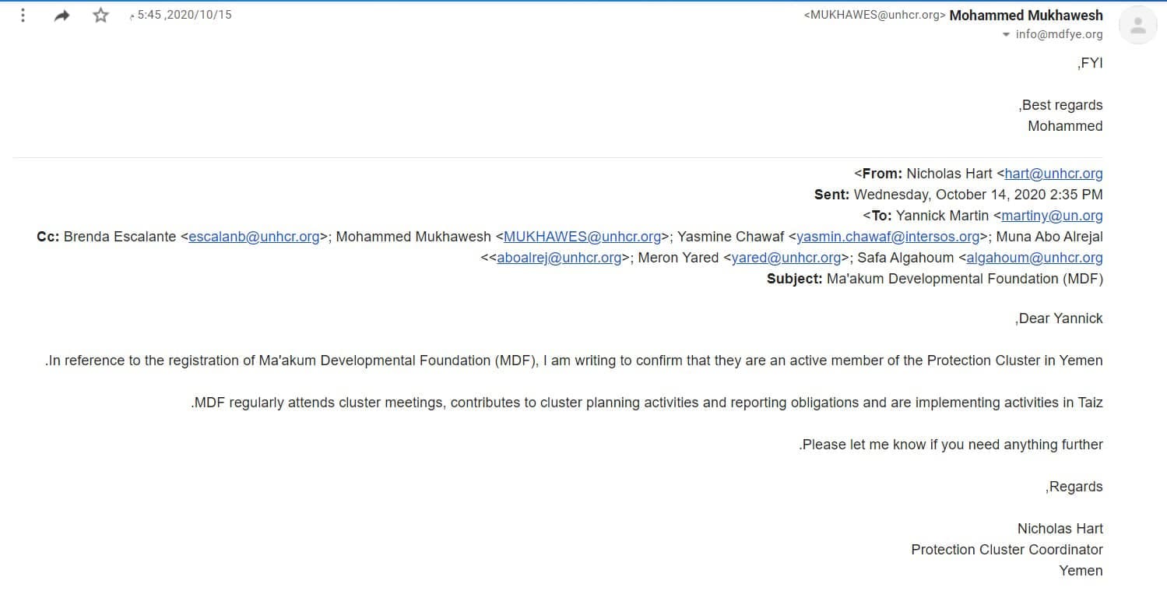Click the 'Dear Yannick' greeting
This screenshot has height=591, width=1167.
pos(1059,318)
